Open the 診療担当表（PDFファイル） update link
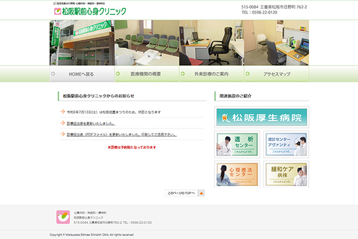This screenshot has width=358, height=239. tap(122, 134)
